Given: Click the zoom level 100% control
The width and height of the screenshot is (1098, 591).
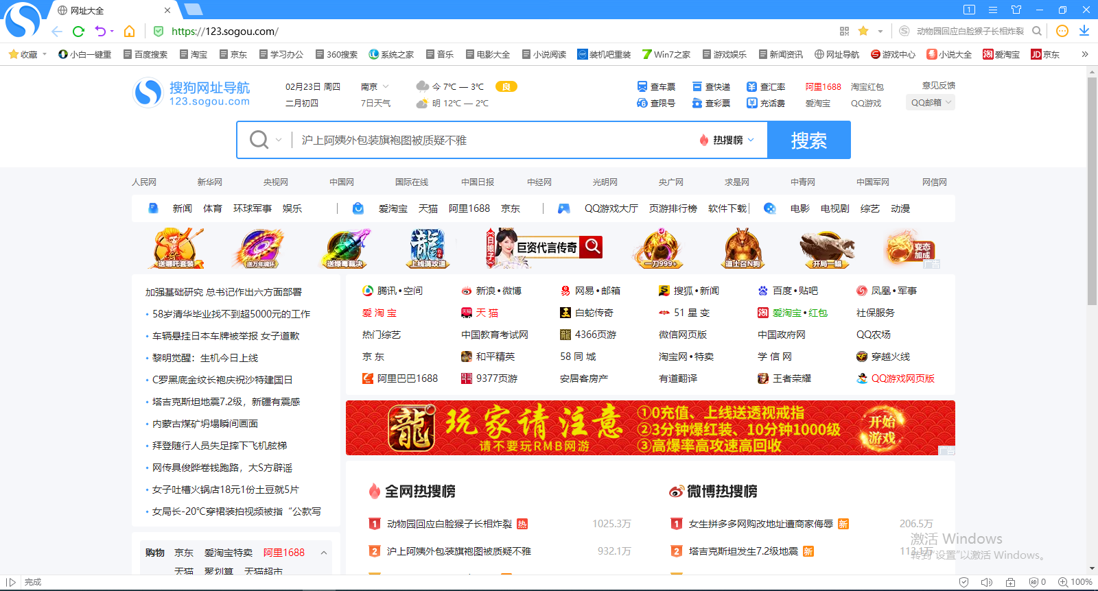Looking at the screenshot, I should pyautogui.click(x=1075, y=582).
